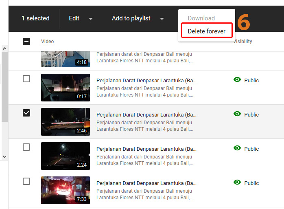The image size is (284, 209).
Task: Tick the checkbox for the 0:17 video
Action: coord(26,79)
